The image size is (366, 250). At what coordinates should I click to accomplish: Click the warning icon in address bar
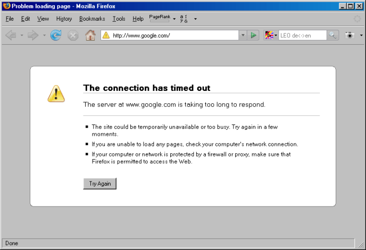click(x=106, y=35)
